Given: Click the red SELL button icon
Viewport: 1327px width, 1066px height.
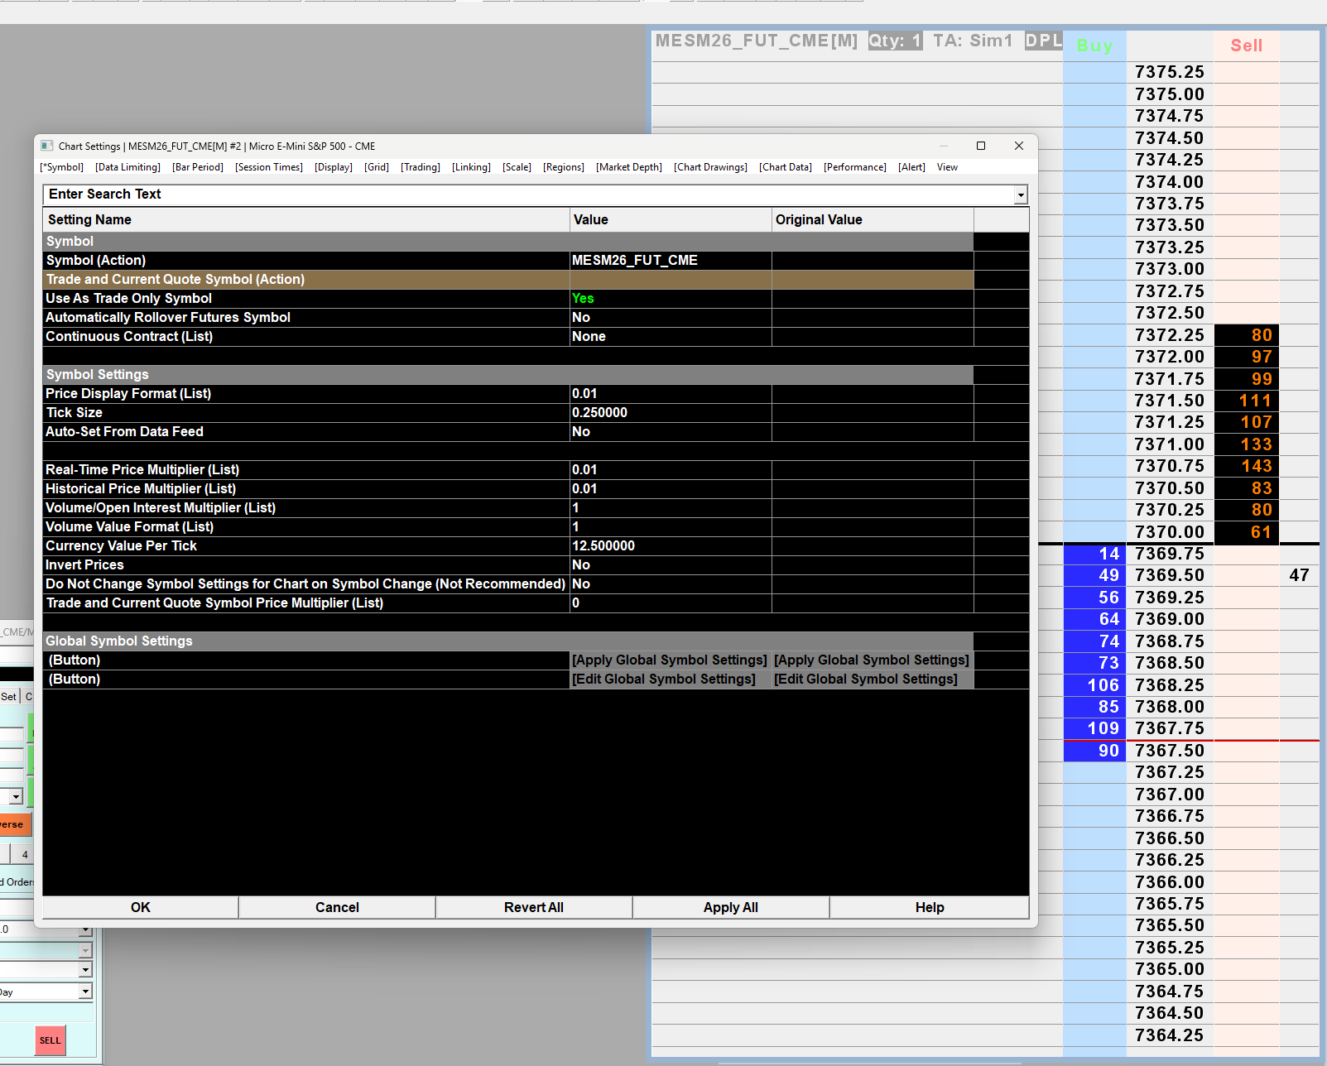Looking at the screenshot, I should (x=50, y=1040).
